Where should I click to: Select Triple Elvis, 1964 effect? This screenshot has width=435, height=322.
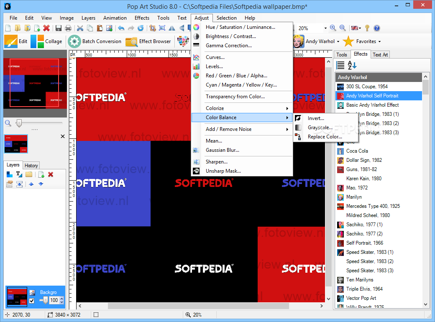379,289
